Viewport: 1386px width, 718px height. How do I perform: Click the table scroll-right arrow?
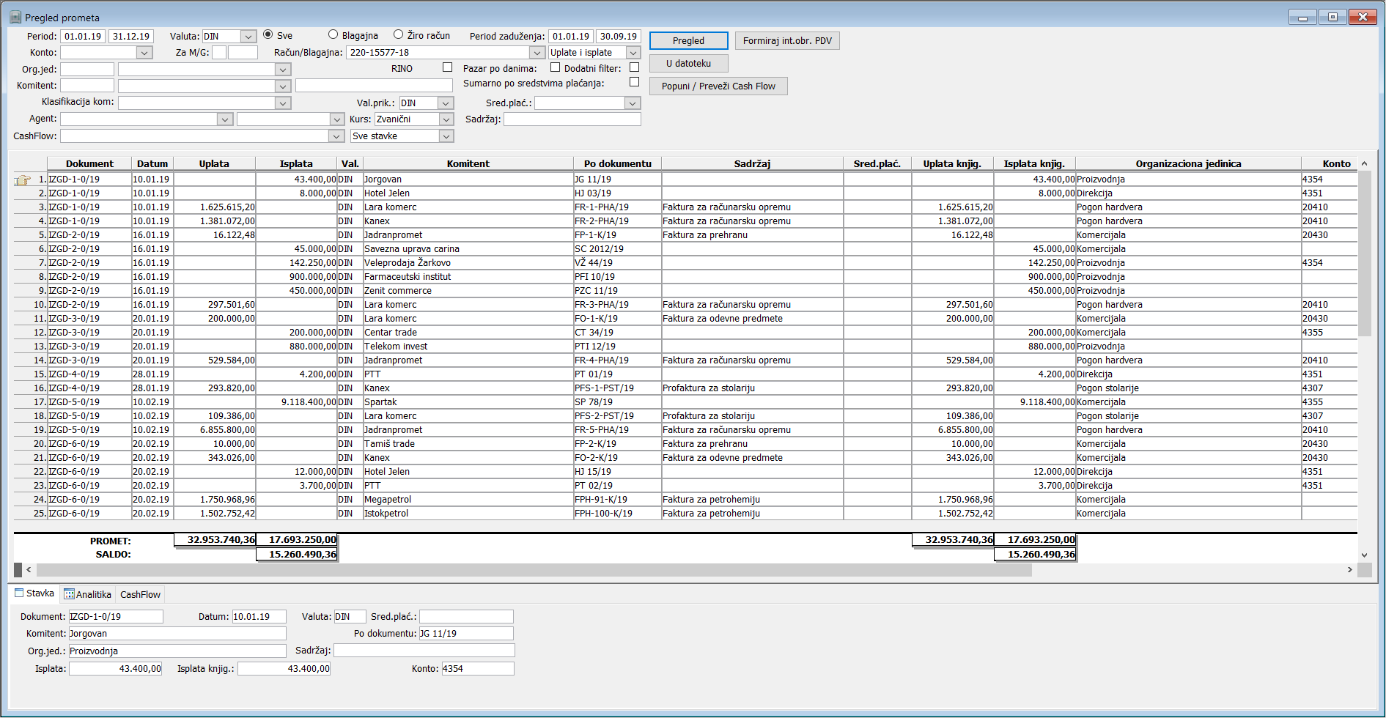[1349, 569]
